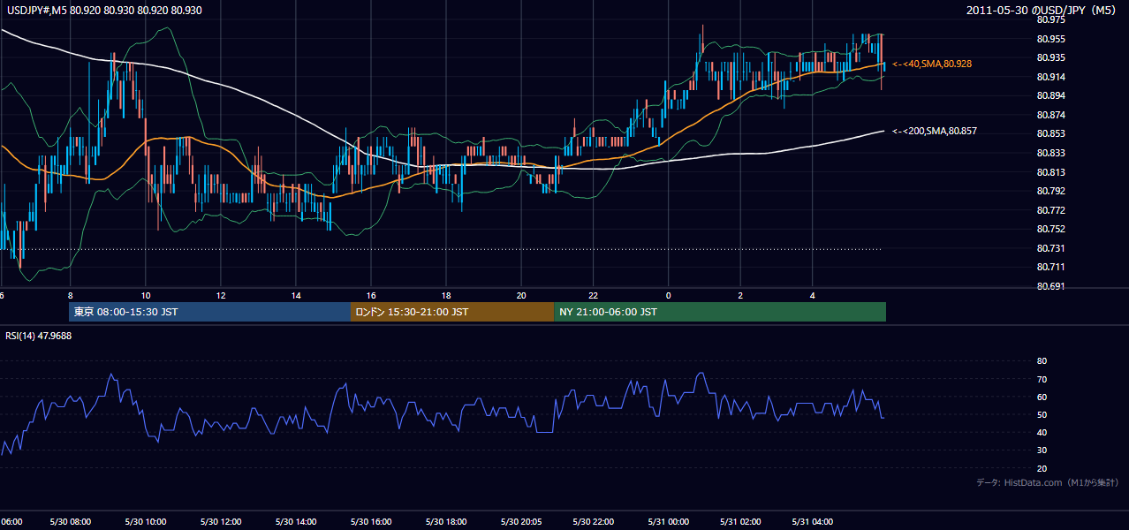The image size is (1129, 530).
Task: Click the HistData.com data source credit
Action: click(x=1048, y=482)
